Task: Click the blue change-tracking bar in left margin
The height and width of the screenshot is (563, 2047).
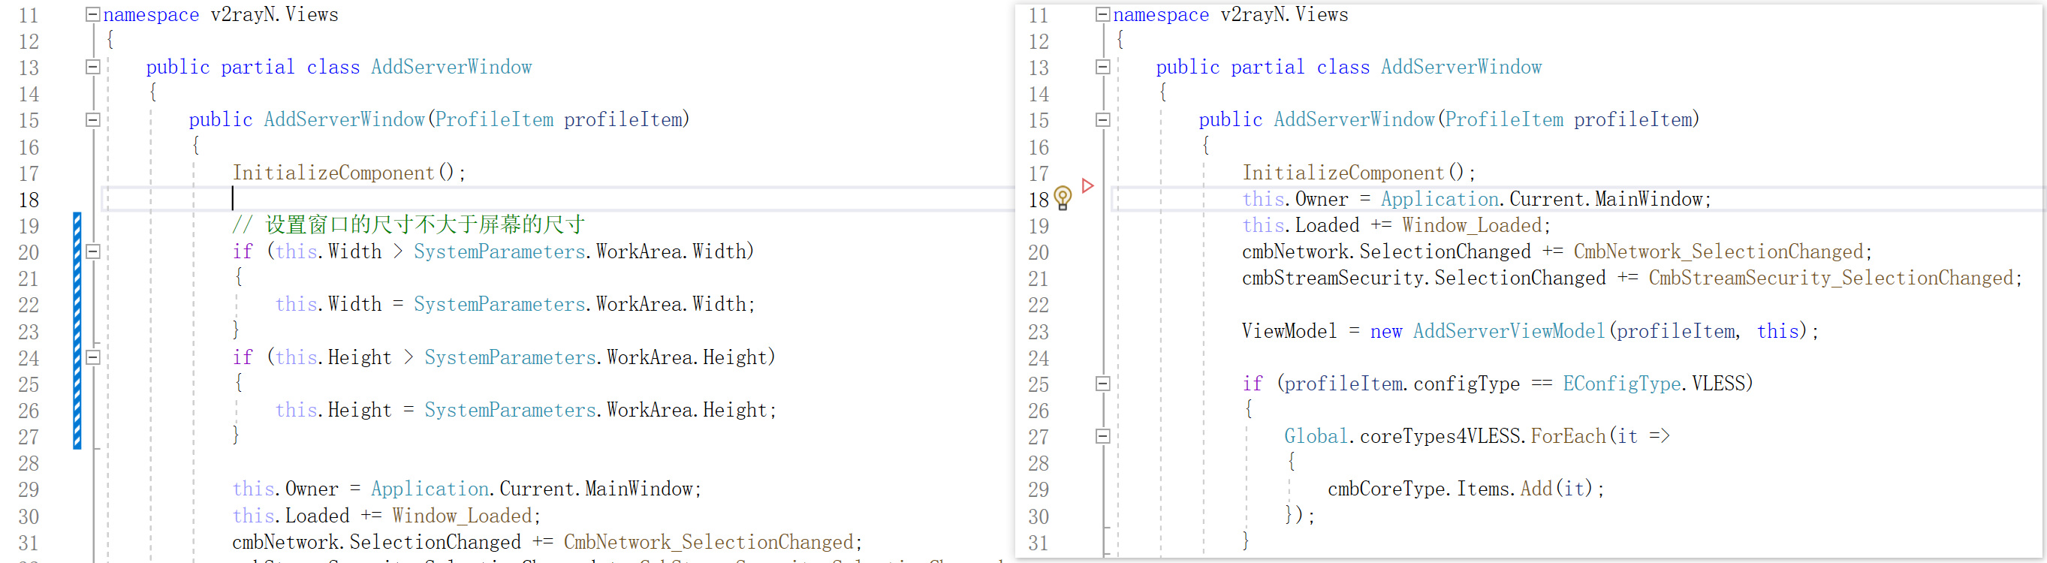Action: point(77,330)
